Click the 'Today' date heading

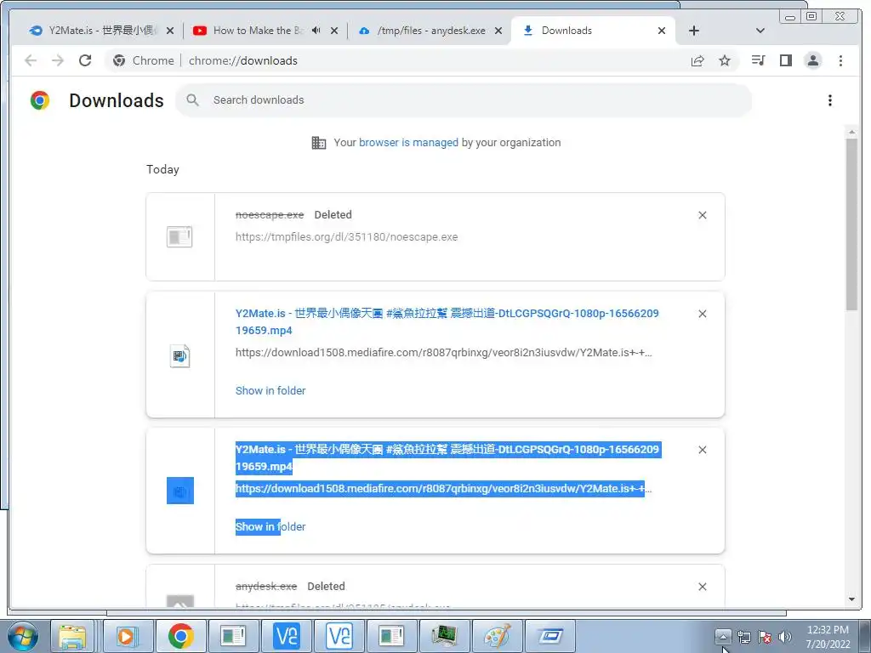click(x=162, y=170)
